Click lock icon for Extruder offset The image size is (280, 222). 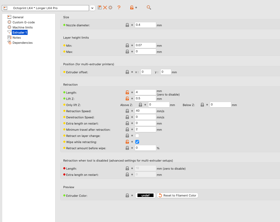[127, 72]
